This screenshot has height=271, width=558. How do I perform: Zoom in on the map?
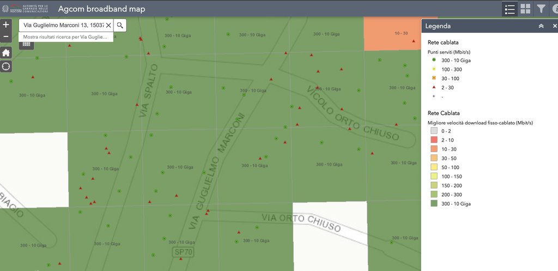point(6,25)
